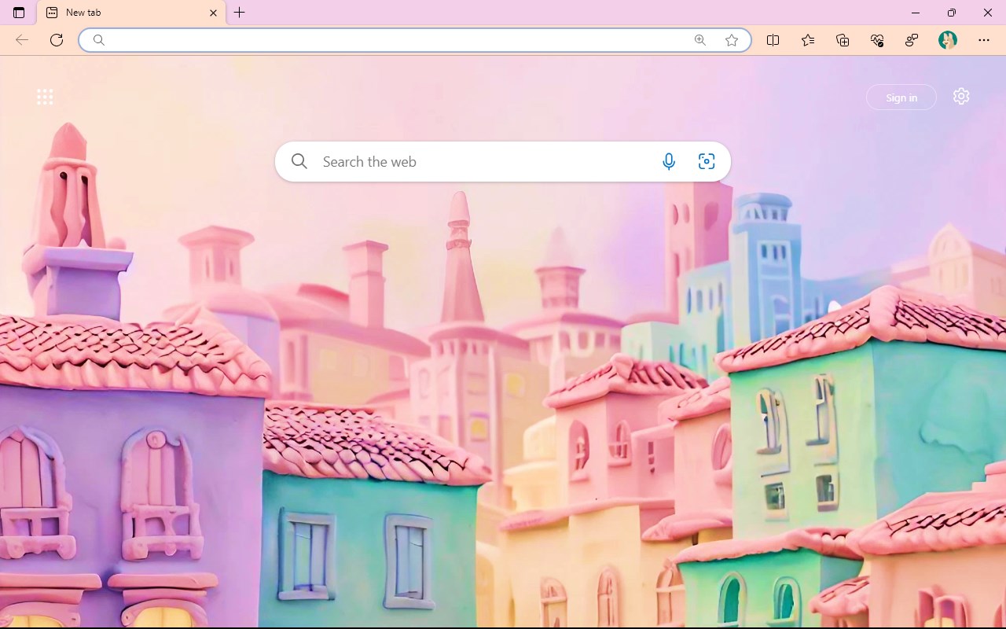The image size is (1006, 629).
Task: Add this page to favorites star
Action: point(732,40)
